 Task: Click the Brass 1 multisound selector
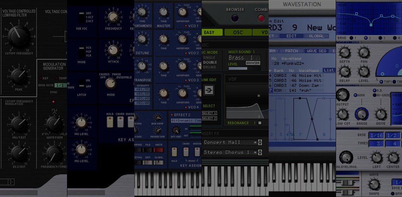(244, 58)
